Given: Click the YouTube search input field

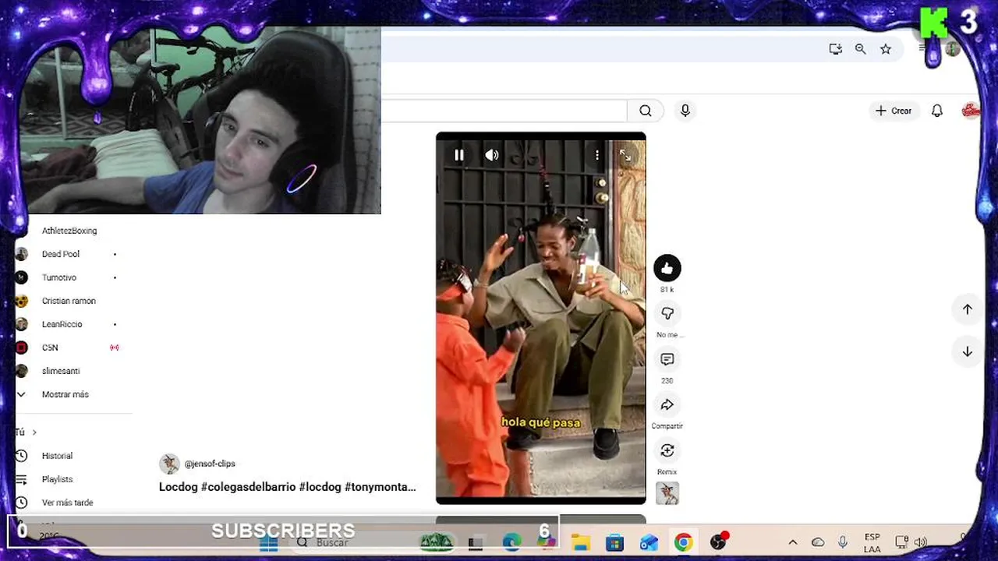Looking at the screenshot, I should [504, 111].
